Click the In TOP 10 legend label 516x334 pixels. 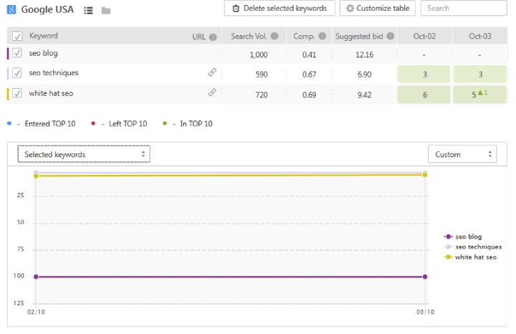(x=196, y=124)
